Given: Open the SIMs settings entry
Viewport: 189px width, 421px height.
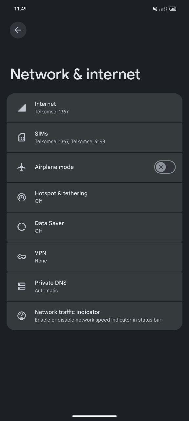Looking at the screenshot, I should 94,137.
